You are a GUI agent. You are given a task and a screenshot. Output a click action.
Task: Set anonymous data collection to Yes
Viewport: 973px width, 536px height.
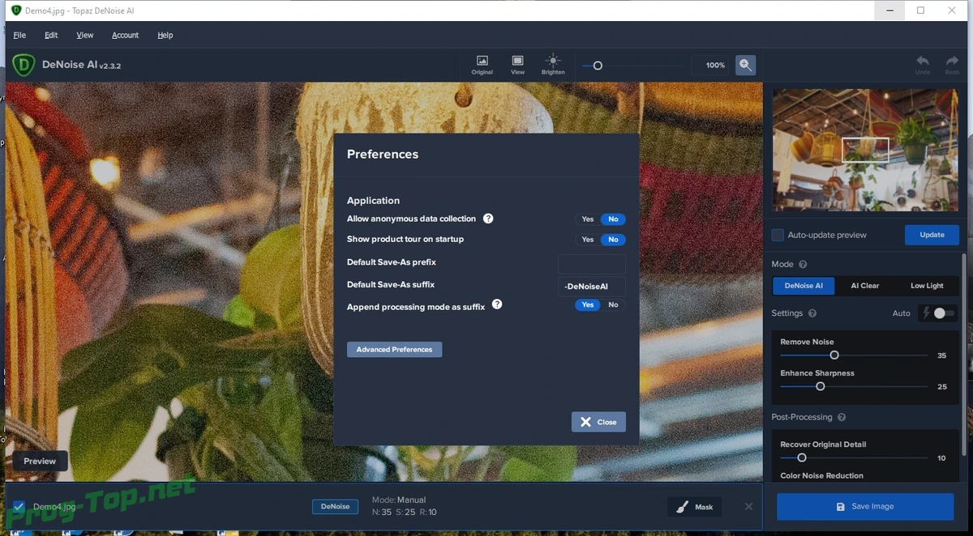588,219
